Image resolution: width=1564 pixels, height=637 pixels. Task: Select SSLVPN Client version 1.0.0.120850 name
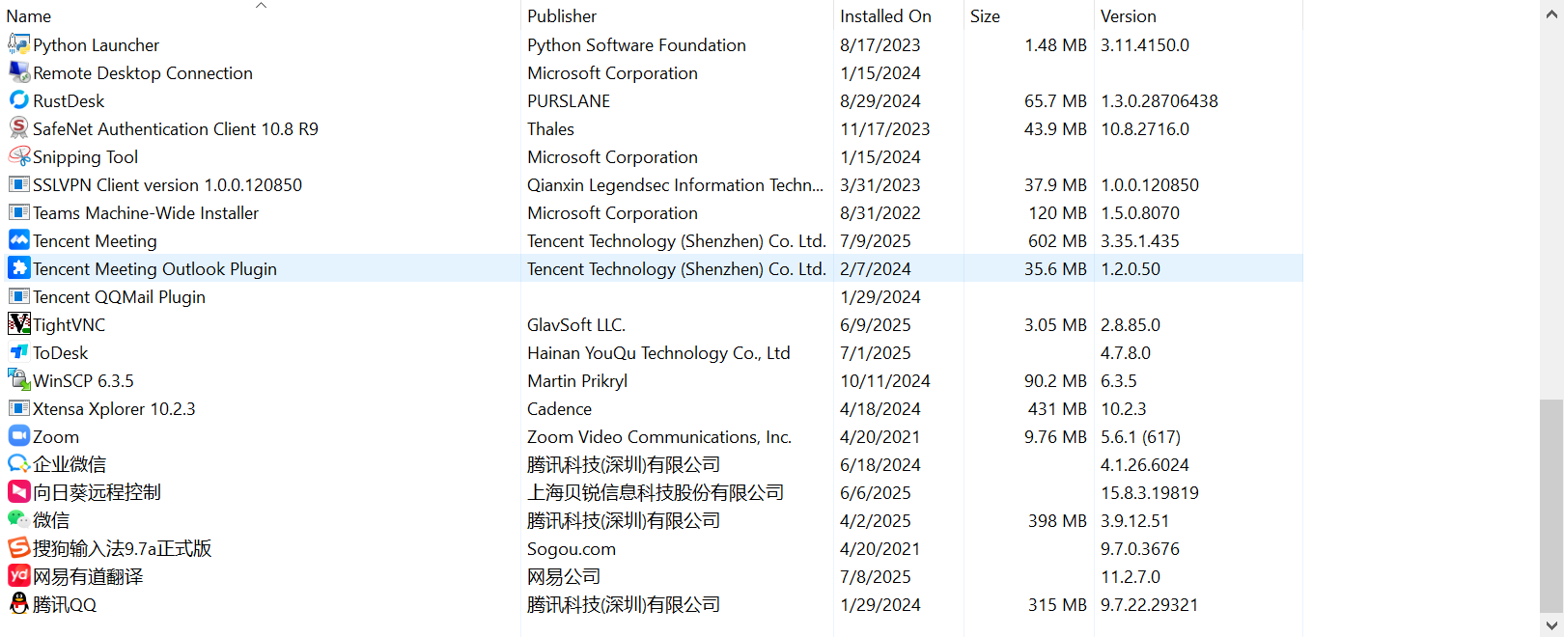(x=167, y=185)
